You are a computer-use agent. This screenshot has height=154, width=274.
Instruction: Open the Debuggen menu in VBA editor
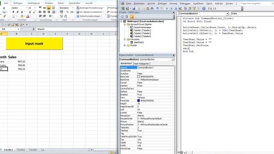click(185, 3)
